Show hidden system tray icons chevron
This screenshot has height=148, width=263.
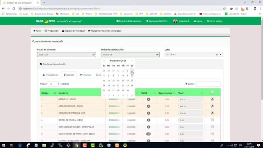tap(227, 145)
